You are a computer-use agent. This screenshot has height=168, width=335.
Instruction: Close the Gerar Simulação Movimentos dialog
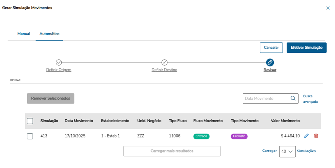tap(328, 8)
